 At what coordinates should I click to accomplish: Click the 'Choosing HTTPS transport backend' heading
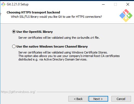tap(33, 12)
